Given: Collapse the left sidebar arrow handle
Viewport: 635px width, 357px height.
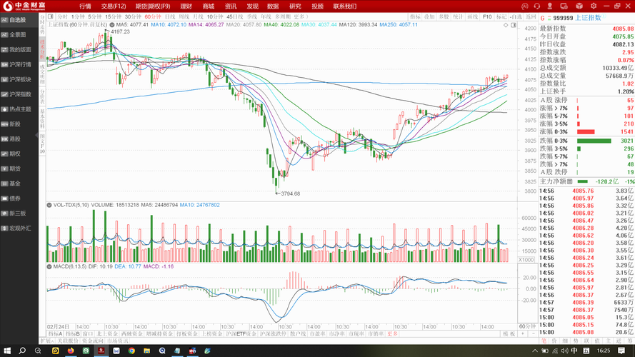Looking at the screenshot, I should (x=37, y=134).
